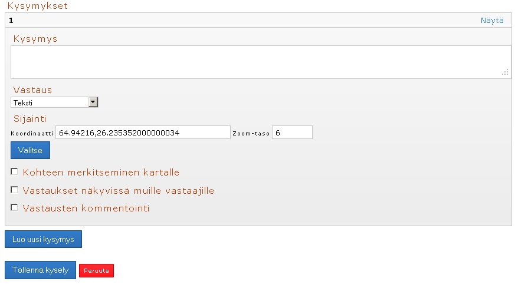Image resolution: width=528 pixels, height=288 pixels.
Task: Click the Vastaukset näkyvissä muille vastaajille label
Action: 118,191
